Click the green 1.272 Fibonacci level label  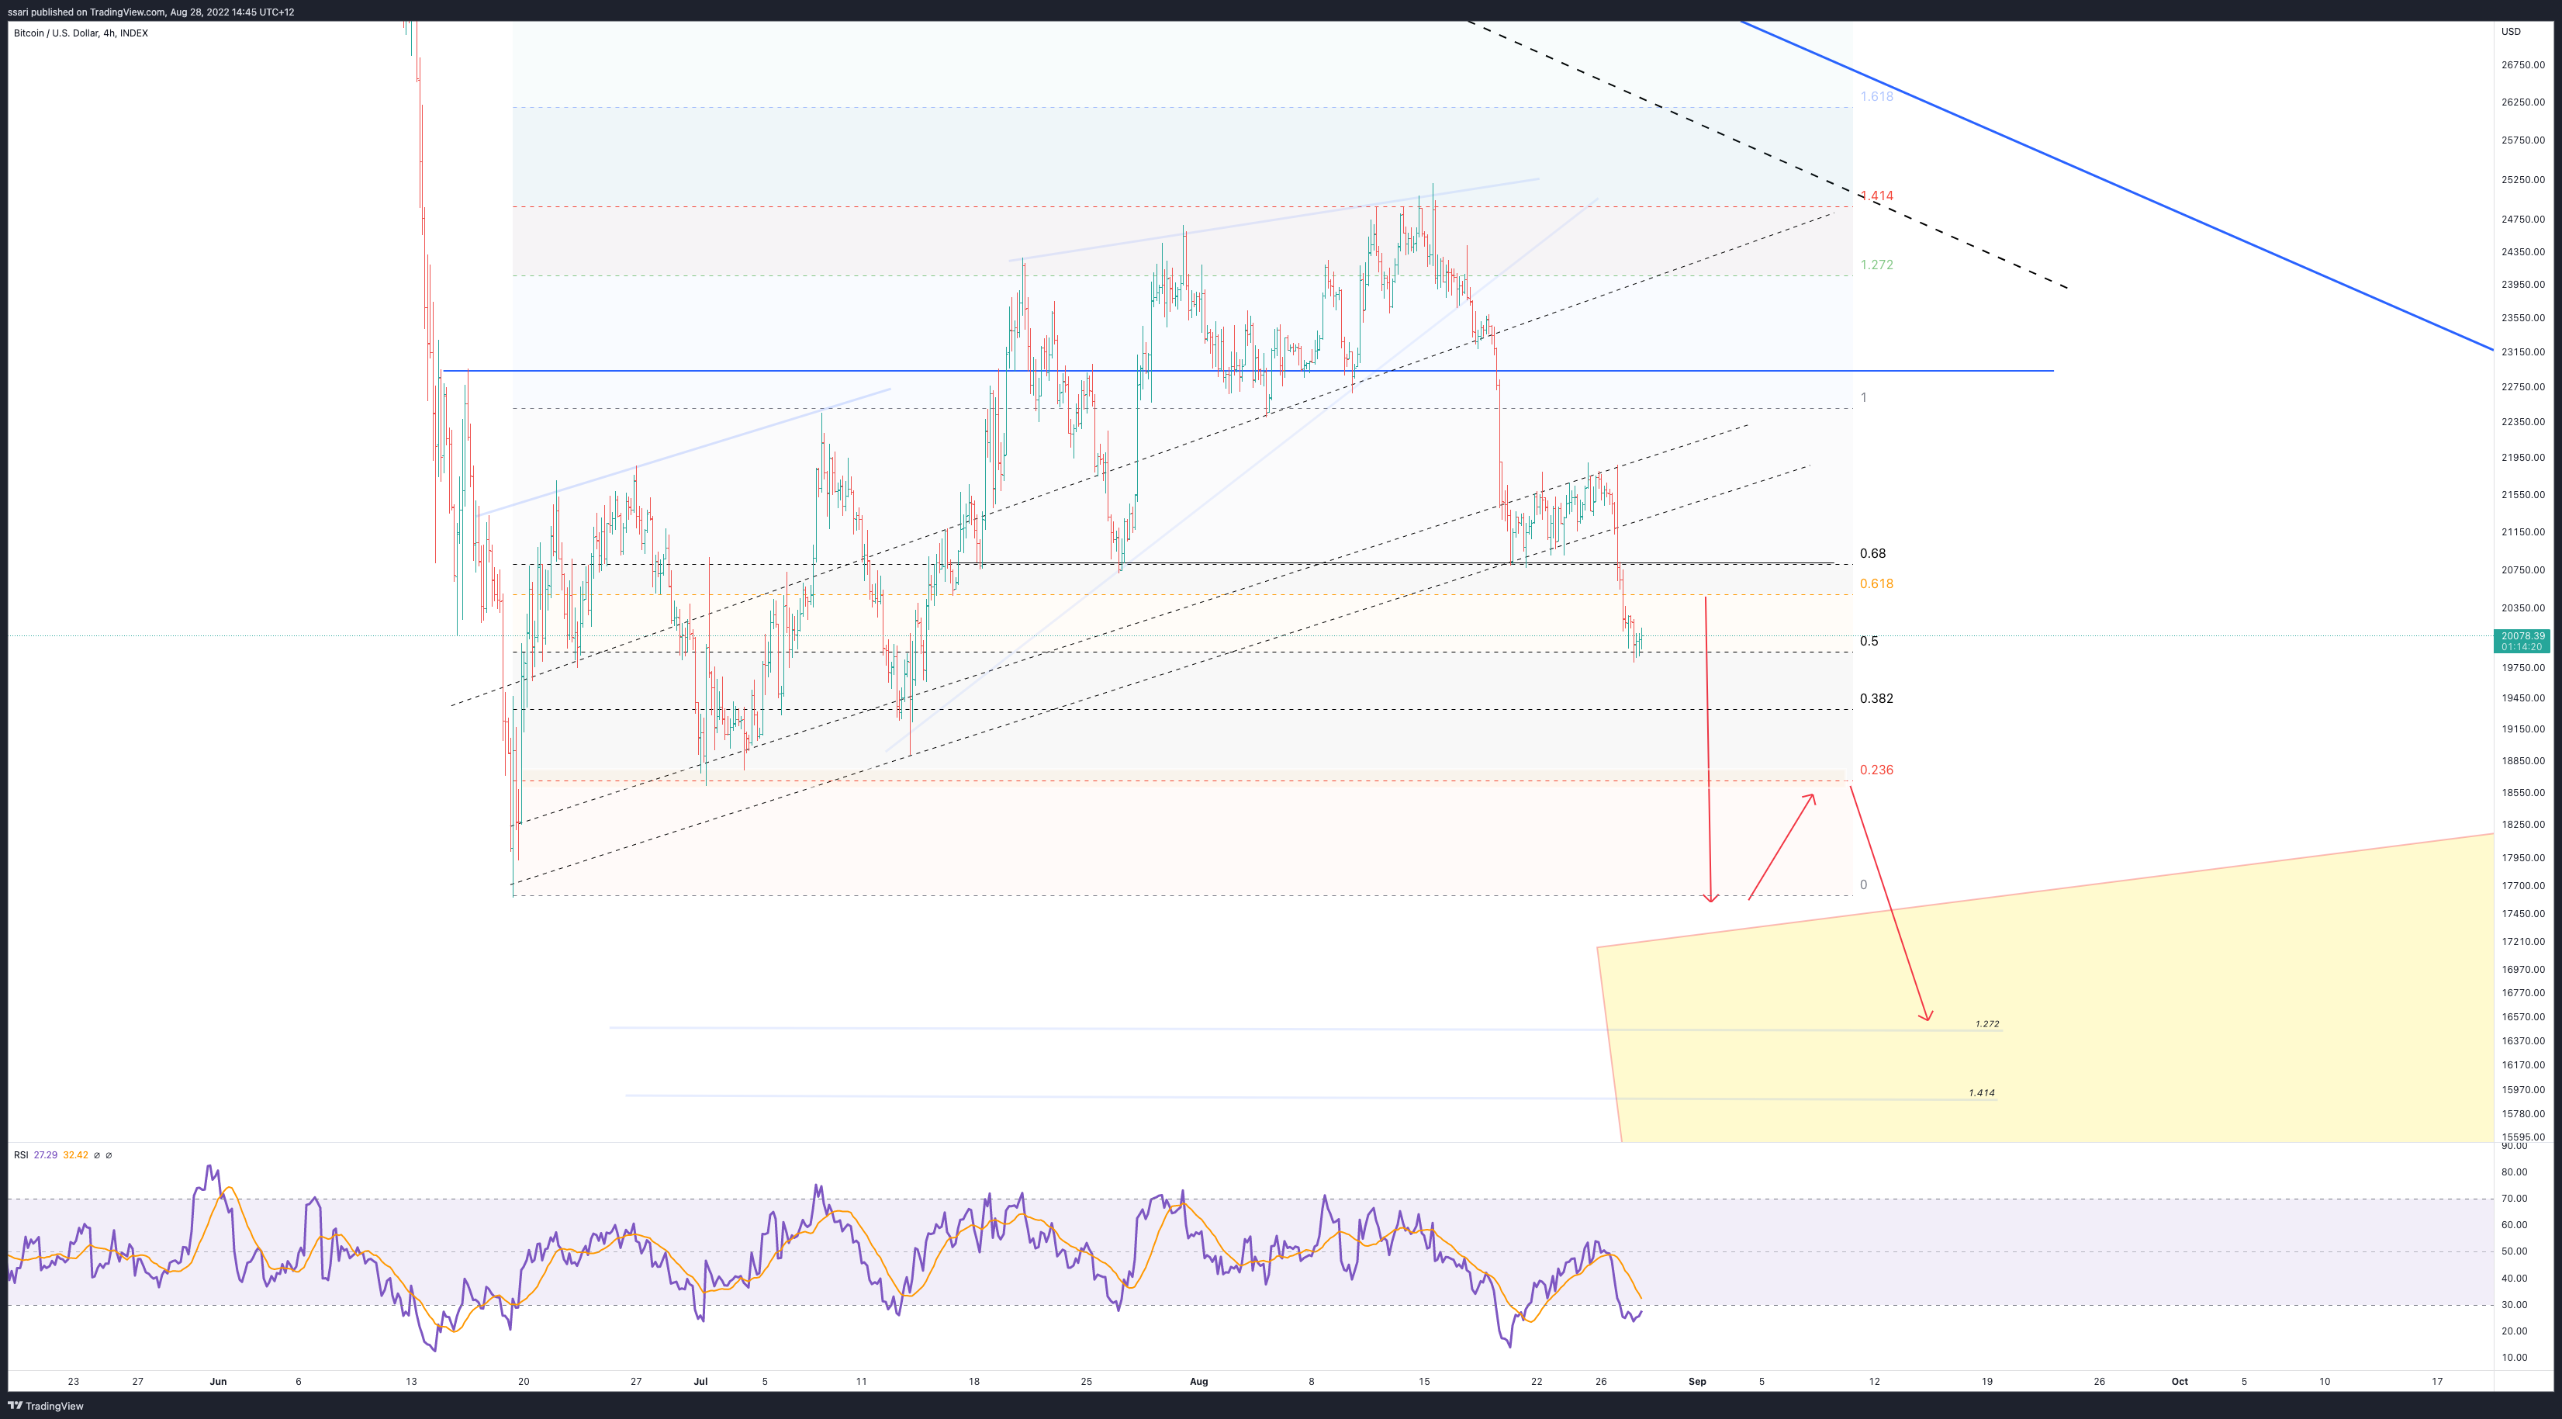click(x=1877, y=265)
